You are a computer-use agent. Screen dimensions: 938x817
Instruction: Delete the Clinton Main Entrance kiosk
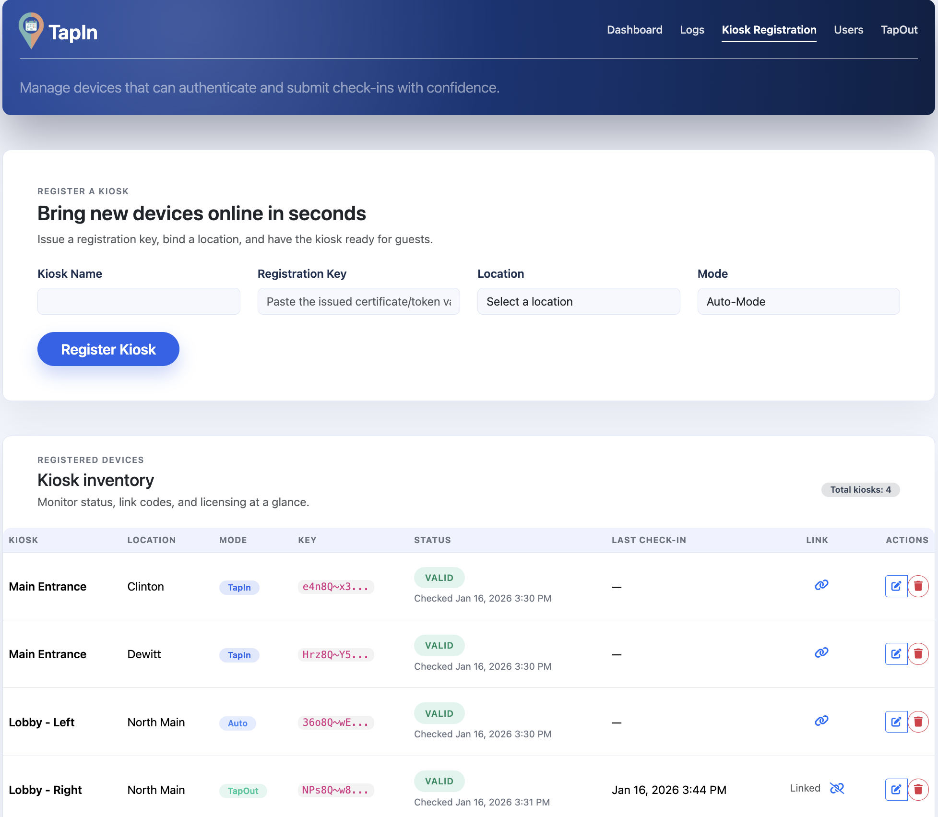[918, 586]
